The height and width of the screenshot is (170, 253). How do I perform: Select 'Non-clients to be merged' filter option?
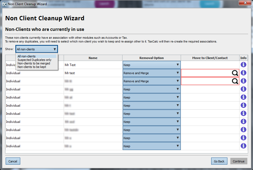tap(34, 63)
